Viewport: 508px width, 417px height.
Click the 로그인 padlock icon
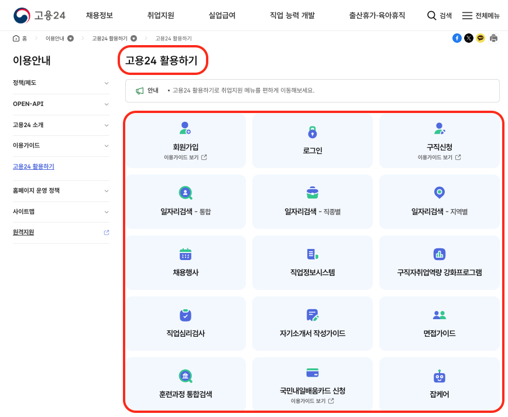click(313, 132)
